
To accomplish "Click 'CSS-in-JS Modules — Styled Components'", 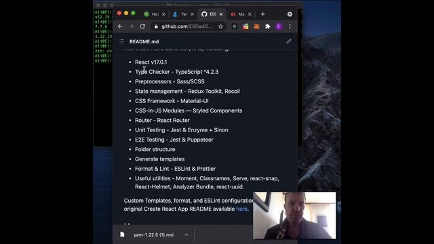I will tap(189, 110).
